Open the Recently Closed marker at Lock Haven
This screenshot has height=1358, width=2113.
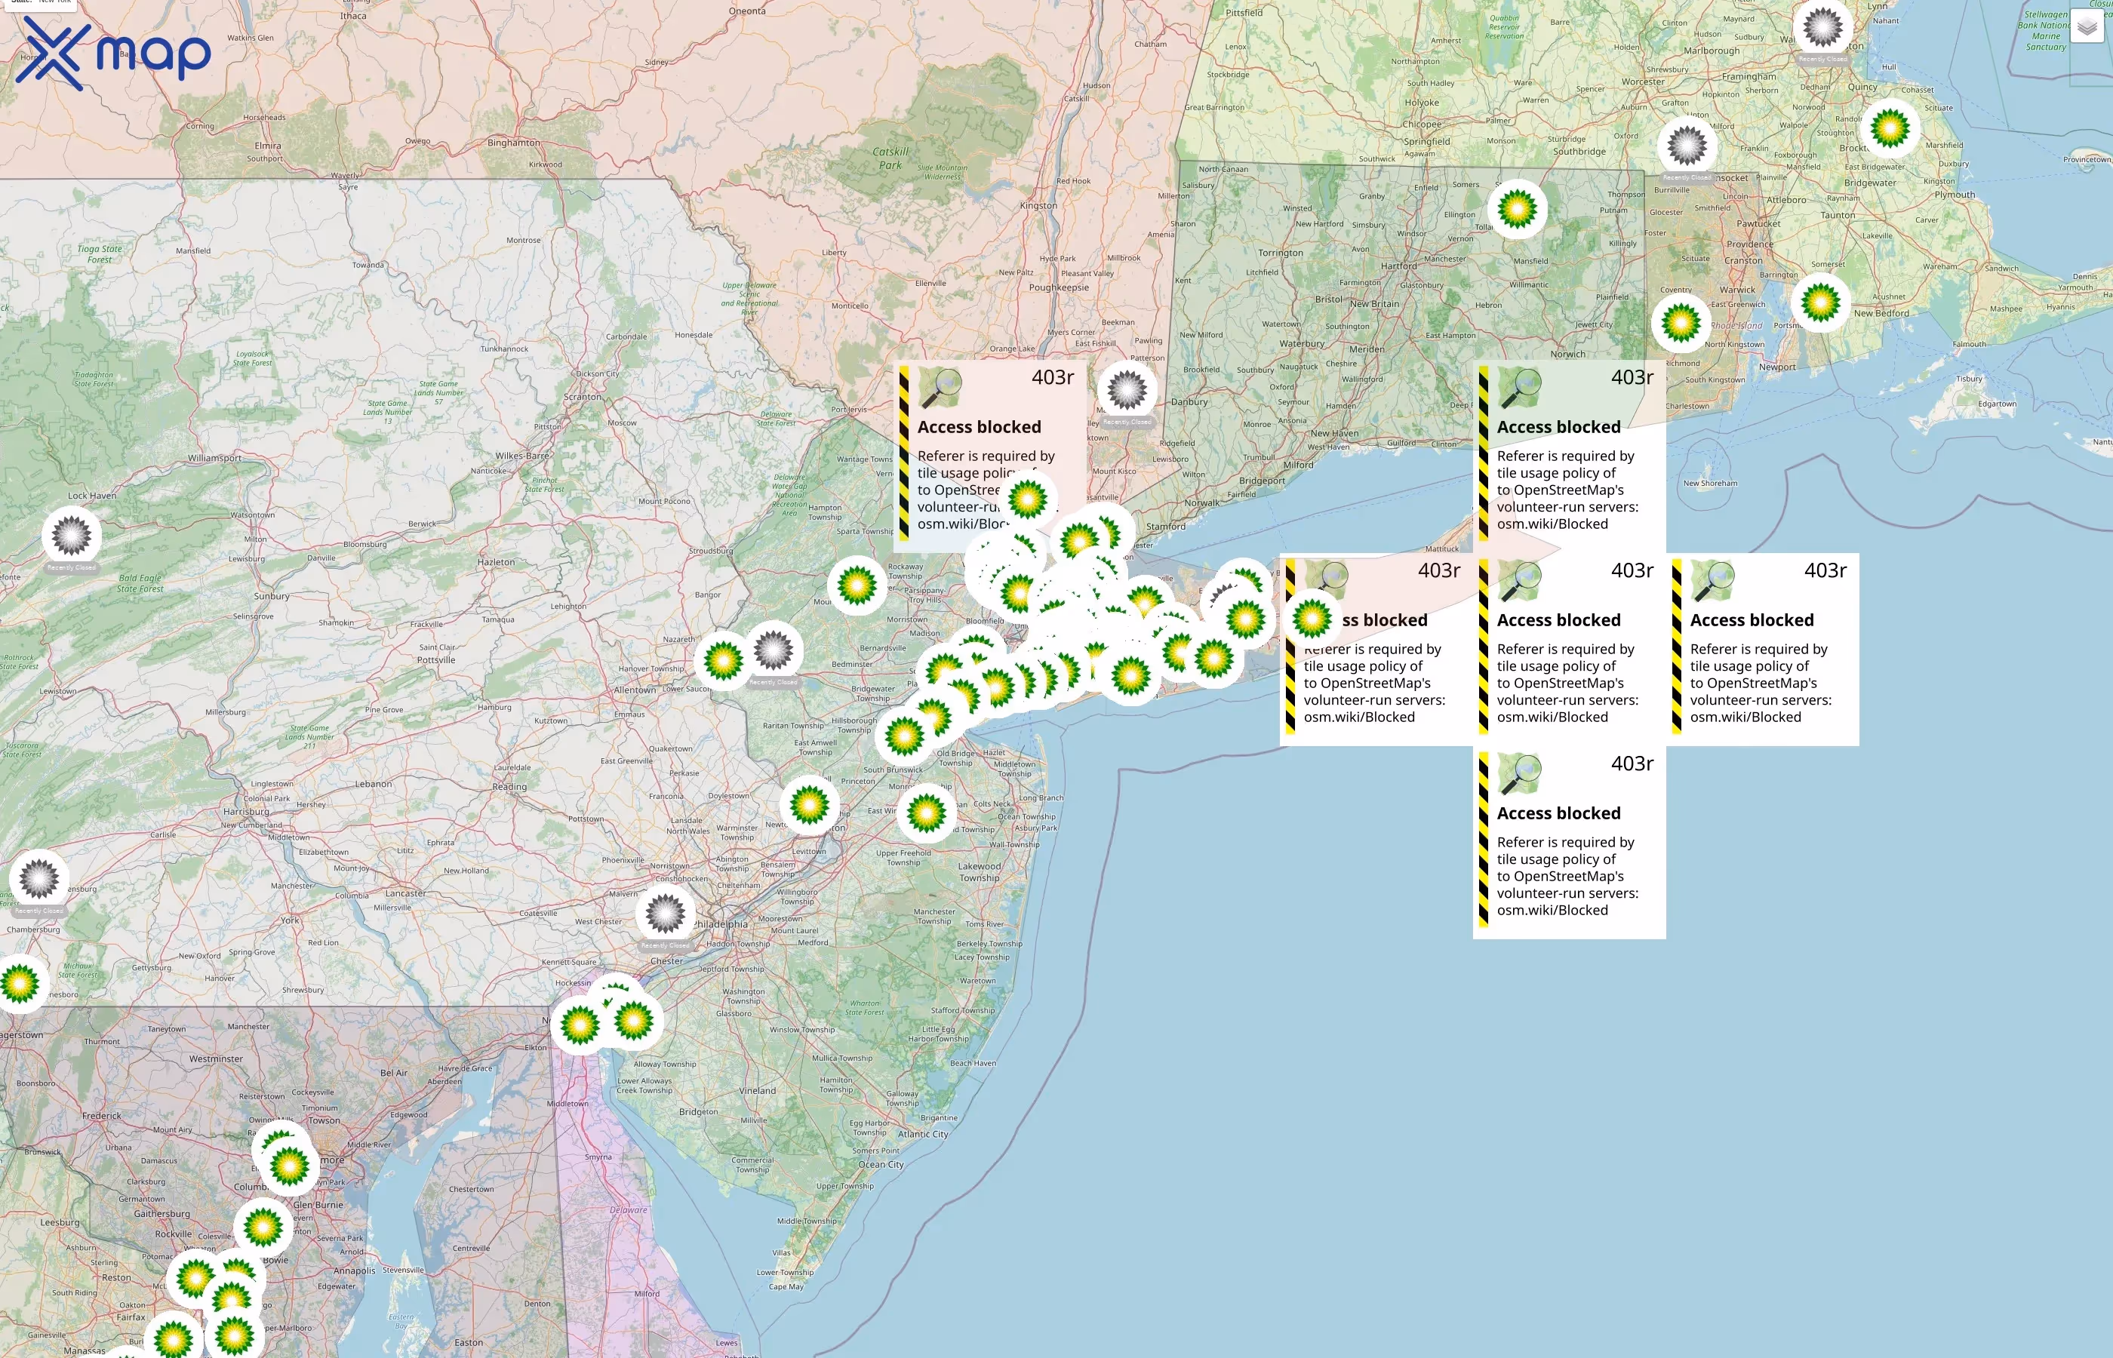[72, 536]
